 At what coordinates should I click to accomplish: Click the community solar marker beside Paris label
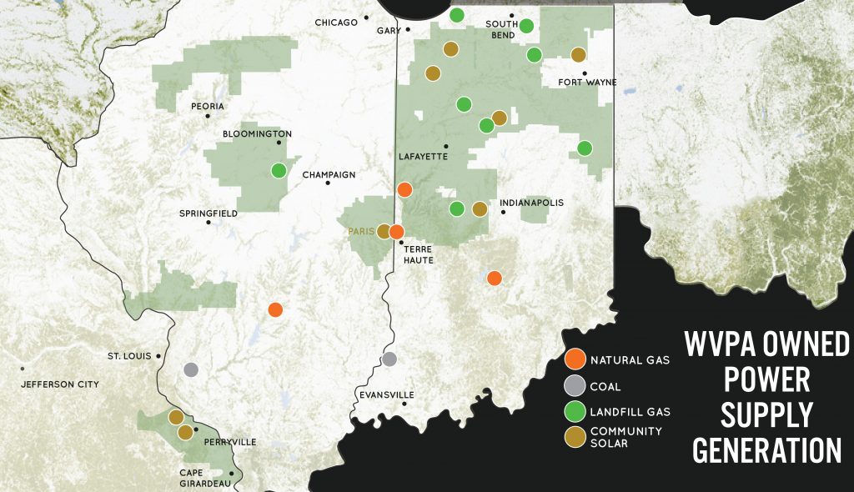click(384, 231)
